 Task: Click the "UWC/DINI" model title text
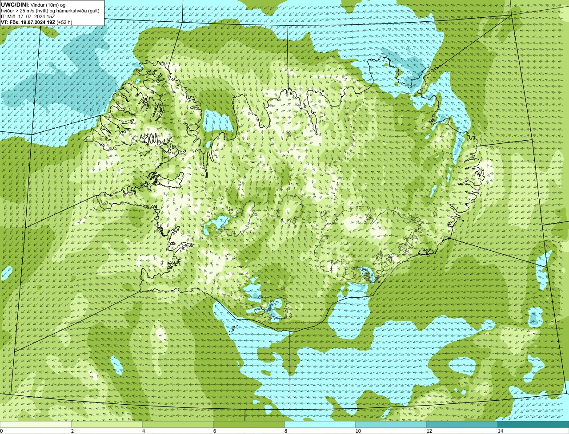15,4
